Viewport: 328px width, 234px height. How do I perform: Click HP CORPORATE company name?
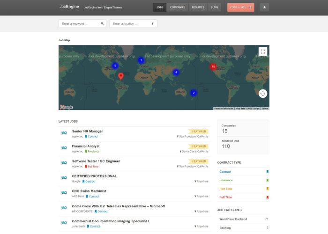pyautogui.click(x=82, y=212)
